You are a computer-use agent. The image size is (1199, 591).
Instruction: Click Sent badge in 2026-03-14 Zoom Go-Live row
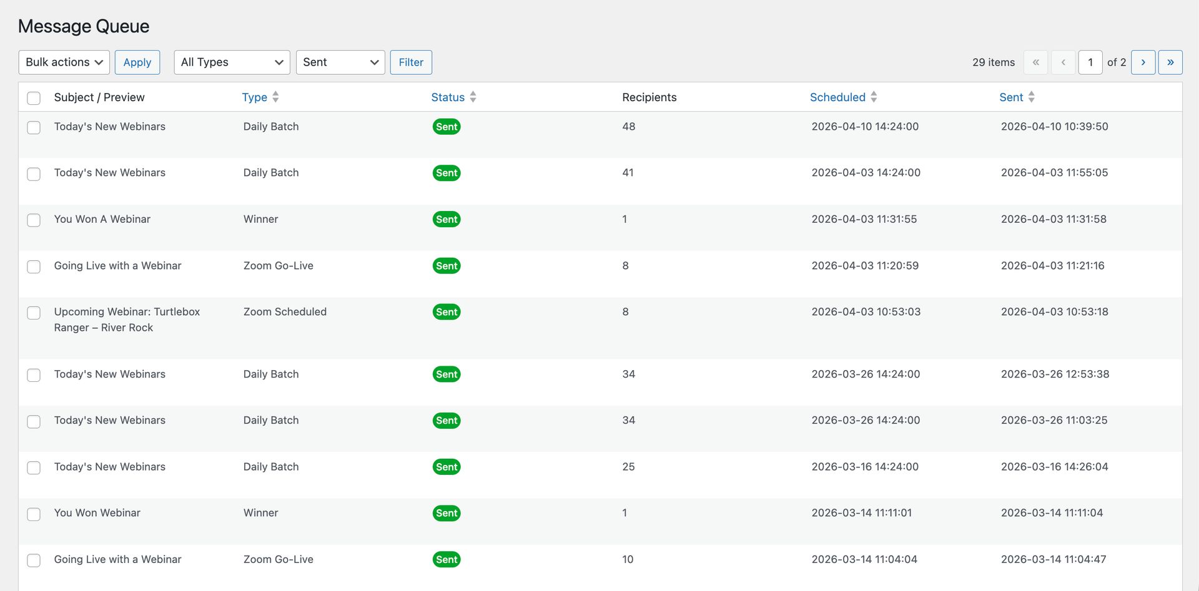tap(447, 560)
